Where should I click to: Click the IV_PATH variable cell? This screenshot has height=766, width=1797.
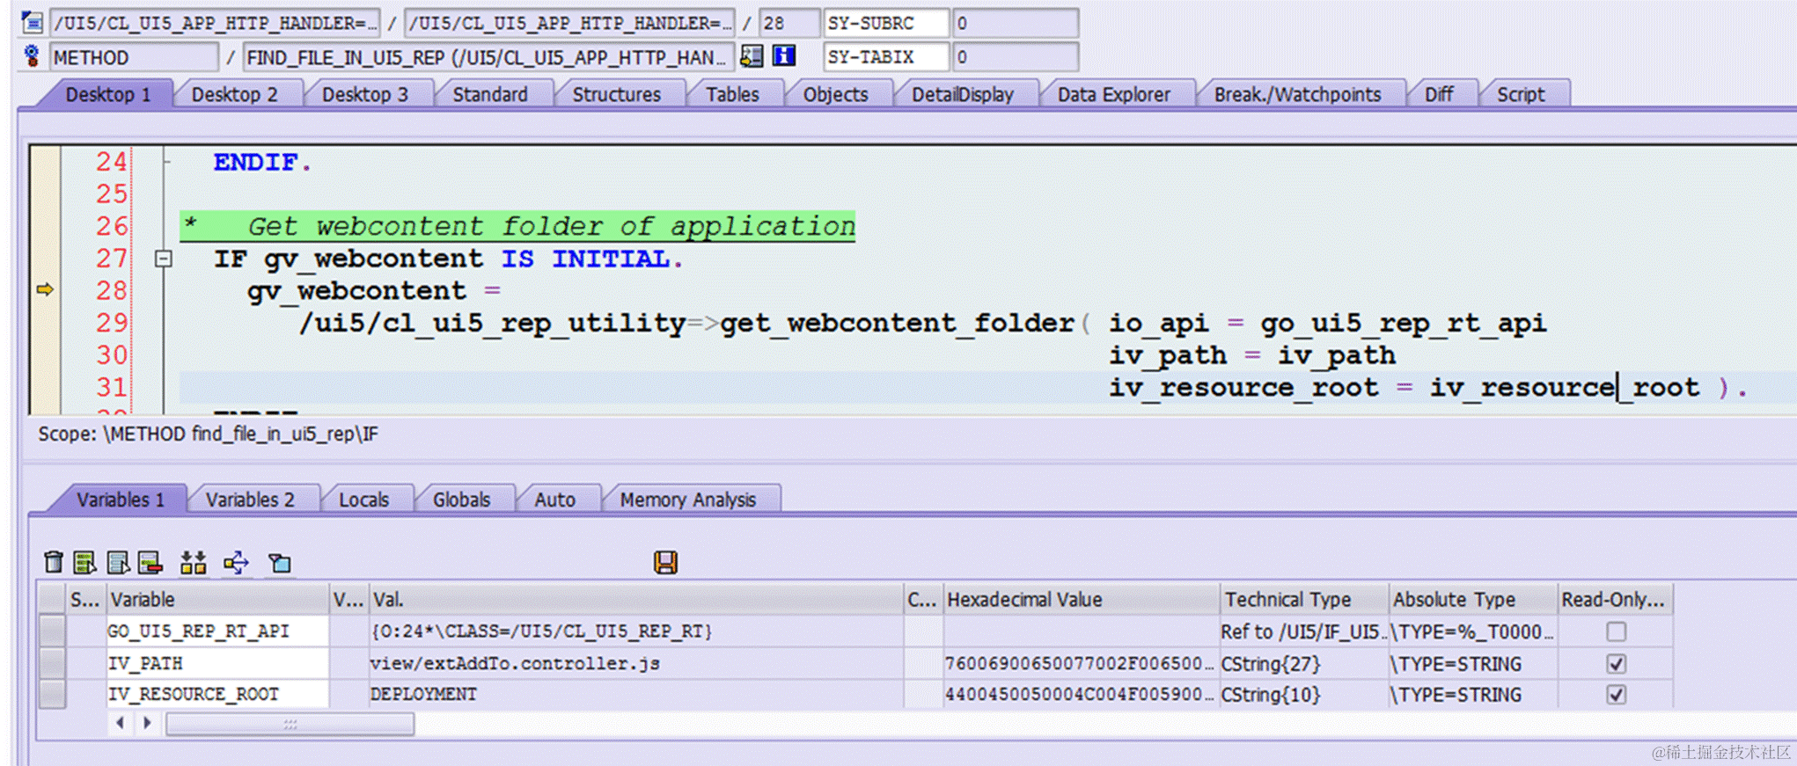tap(217, 663)
